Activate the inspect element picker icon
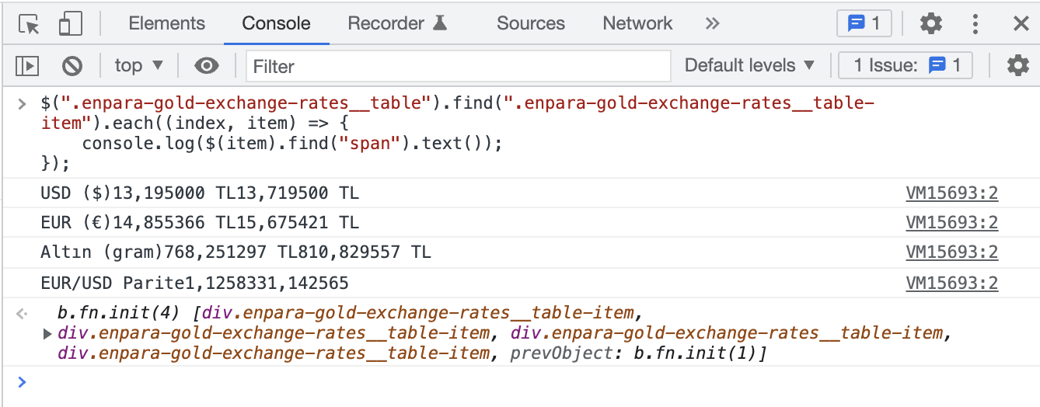The width and height of the screenshot is (1040, 407). coord(29,24)
